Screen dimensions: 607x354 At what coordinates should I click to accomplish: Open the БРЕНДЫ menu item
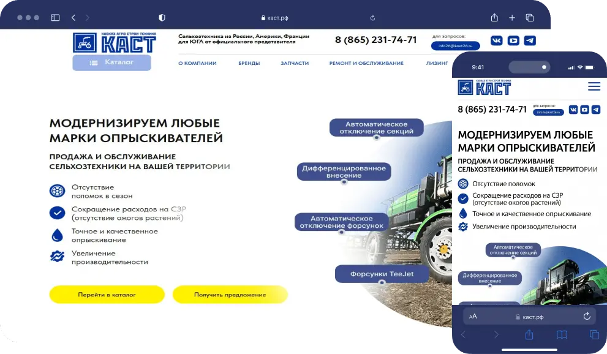pos(249,63)
